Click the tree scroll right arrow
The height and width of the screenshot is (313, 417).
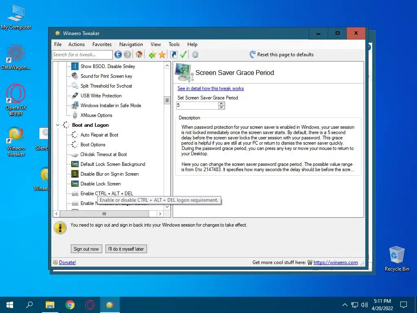(x=160, y=214)
